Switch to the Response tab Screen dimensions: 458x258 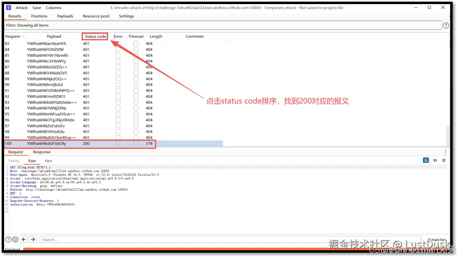[x=42, y=152]
